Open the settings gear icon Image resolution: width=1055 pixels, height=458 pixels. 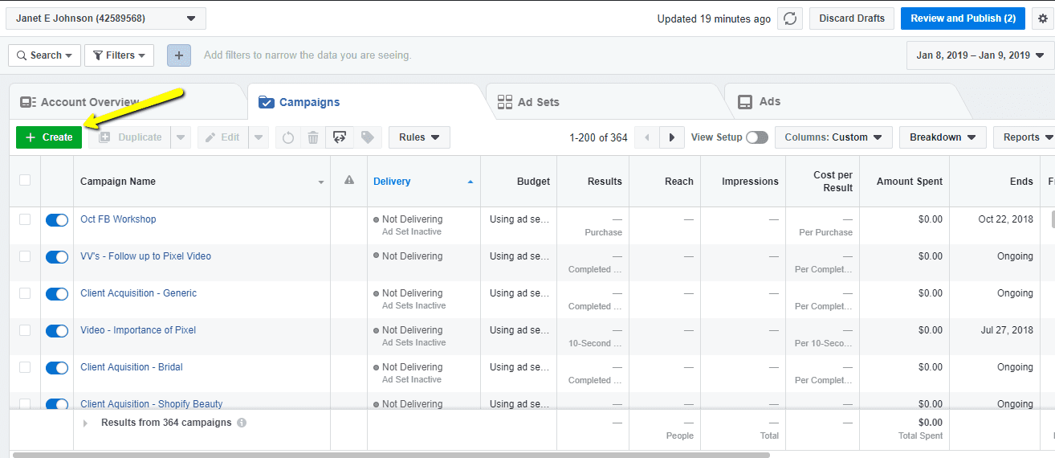[x=1043, y=18]
